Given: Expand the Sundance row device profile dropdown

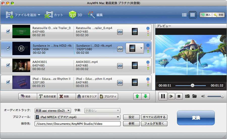Looking at the screenshot, I should [141, 48].
